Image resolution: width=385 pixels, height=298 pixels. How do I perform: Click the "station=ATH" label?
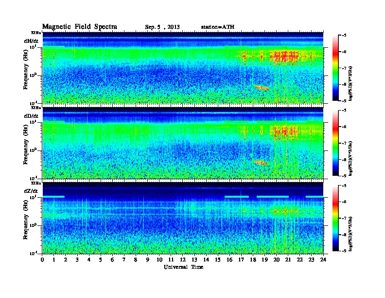(x=218, y=27)
